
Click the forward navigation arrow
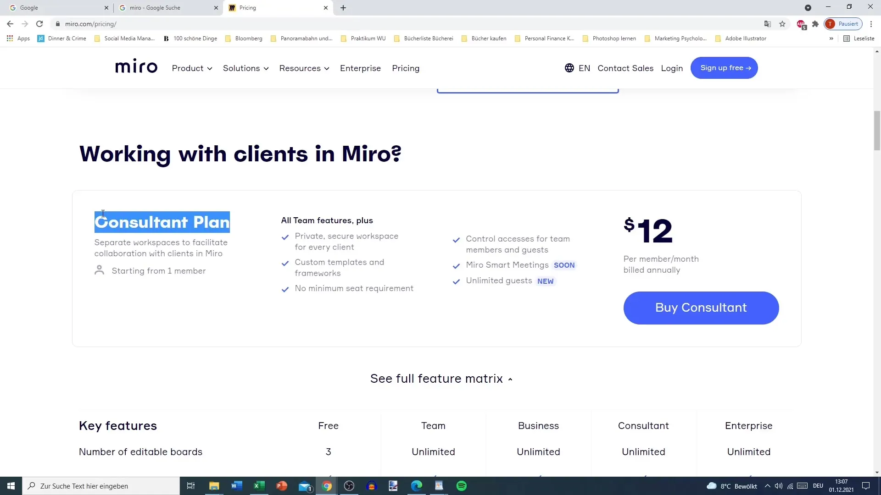click(x=25, y=24)
